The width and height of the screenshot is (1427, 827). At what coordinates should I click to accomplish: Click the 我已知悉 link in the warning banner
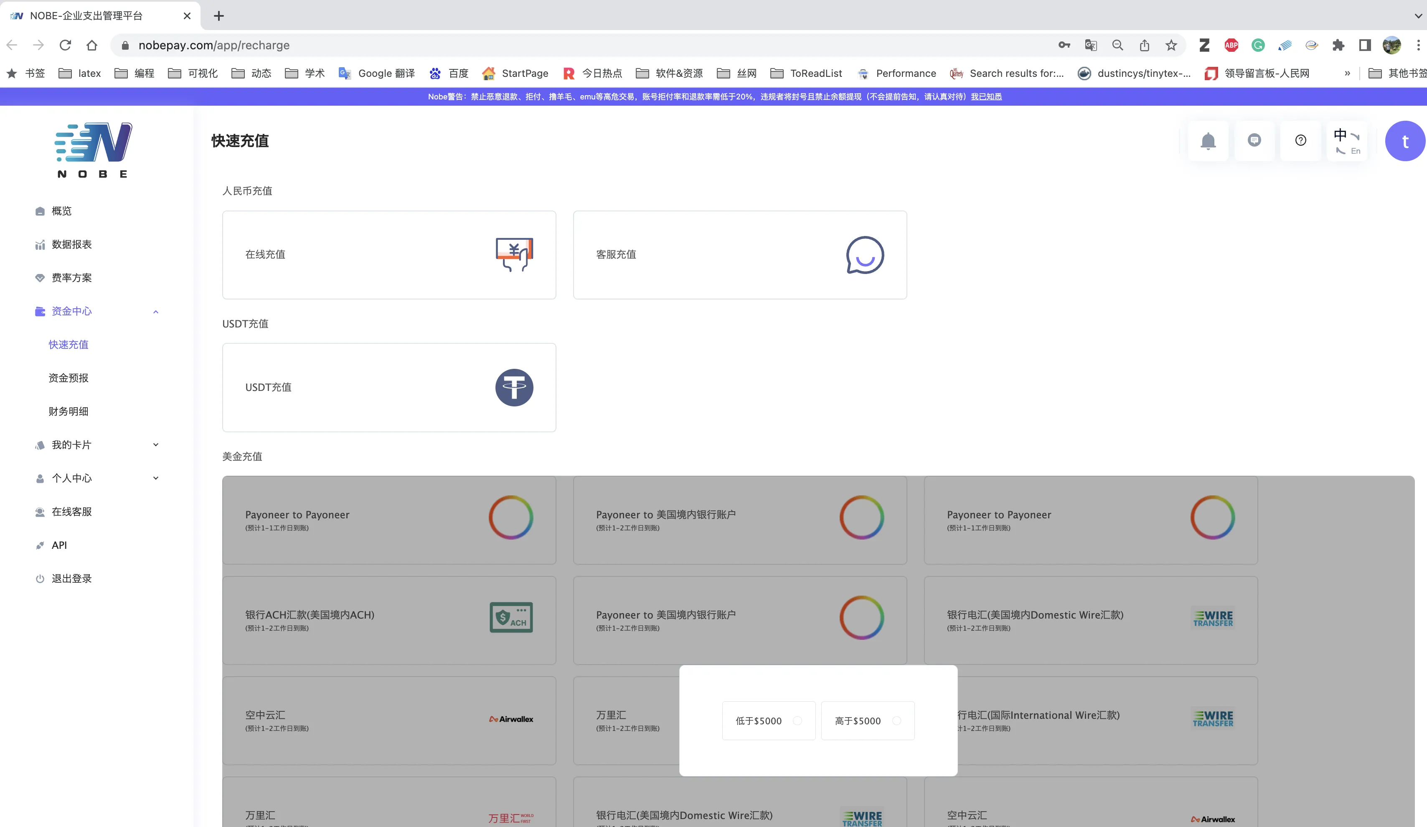[x=986, y=97]
